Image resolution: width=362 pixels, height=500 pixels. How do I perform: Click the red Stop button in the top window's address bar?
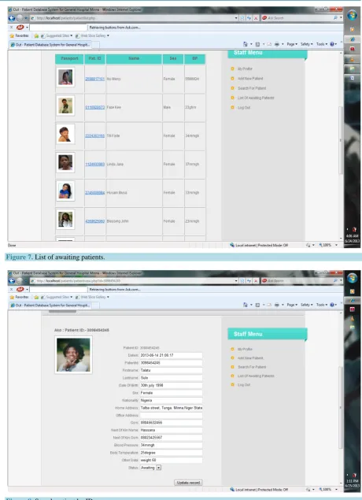256,18
